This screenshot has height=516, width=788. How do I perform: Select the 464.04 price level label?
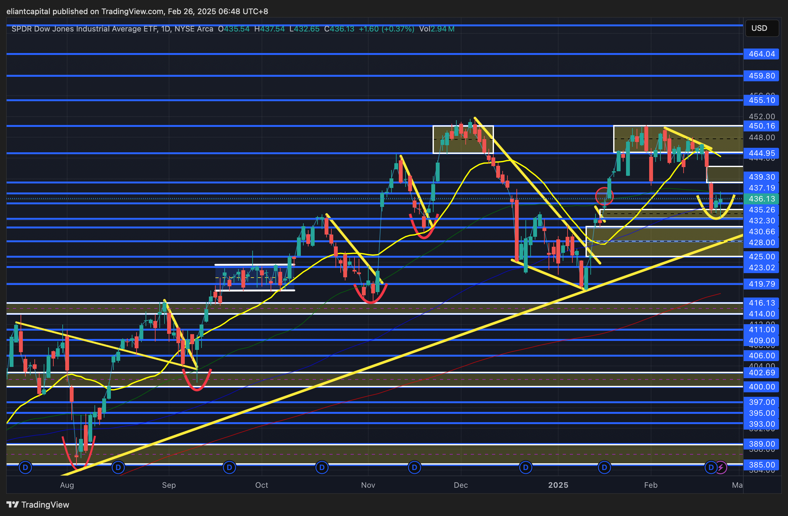[x=762, y=54]
